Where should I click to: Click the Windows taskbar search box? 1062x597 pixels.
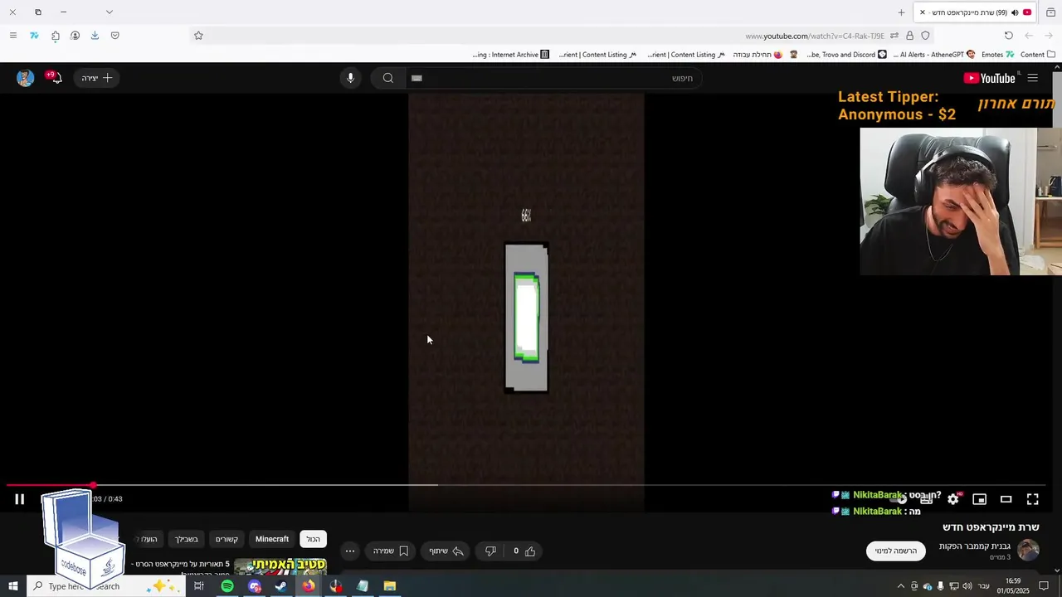pyautogui.click(x=108, y=586)
